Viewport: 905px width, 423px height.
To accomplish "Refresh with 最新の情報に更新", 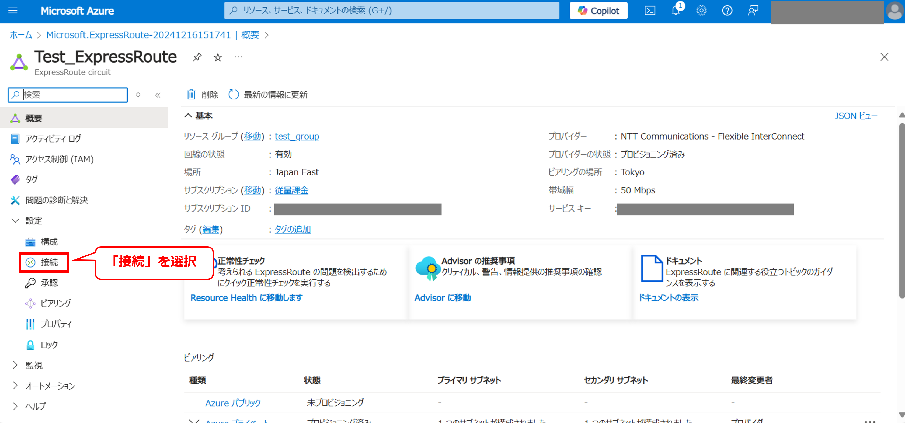I will coord(268,95).
